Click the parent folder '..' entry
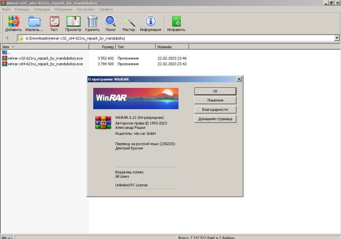This screenshot has height=239, width=341. (x=6, y=52)
